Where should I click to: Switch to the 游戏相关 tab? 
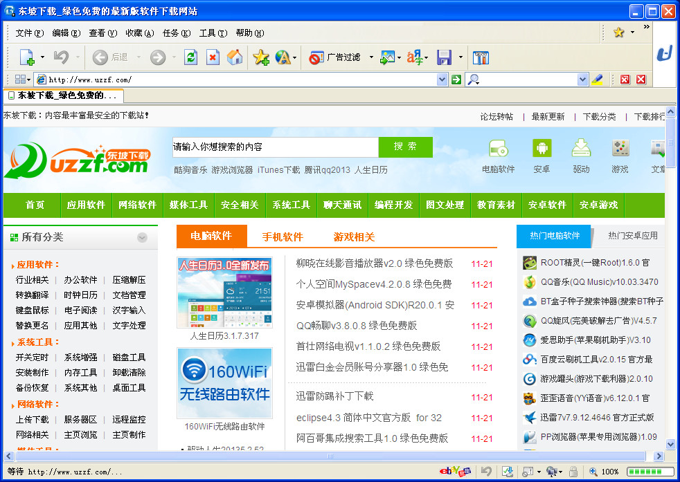(x=354, y=237)
